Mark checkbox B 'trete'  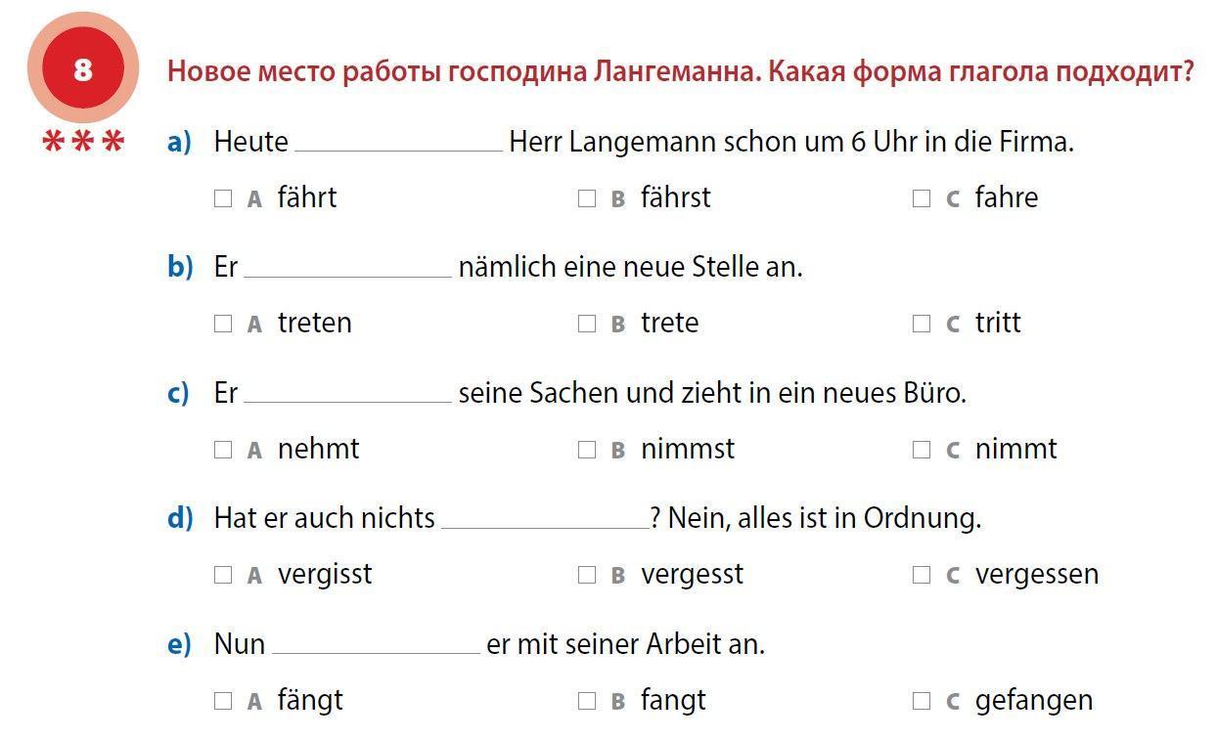point(587,324)
